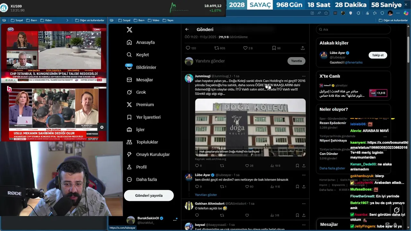Open baysal reply more options

303,225
